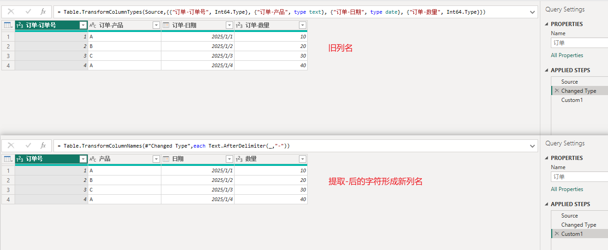Click the cancel X beside the TransformColumnTypes formula
The width and height of the screenshot is (608, 250).
point(11,12)
